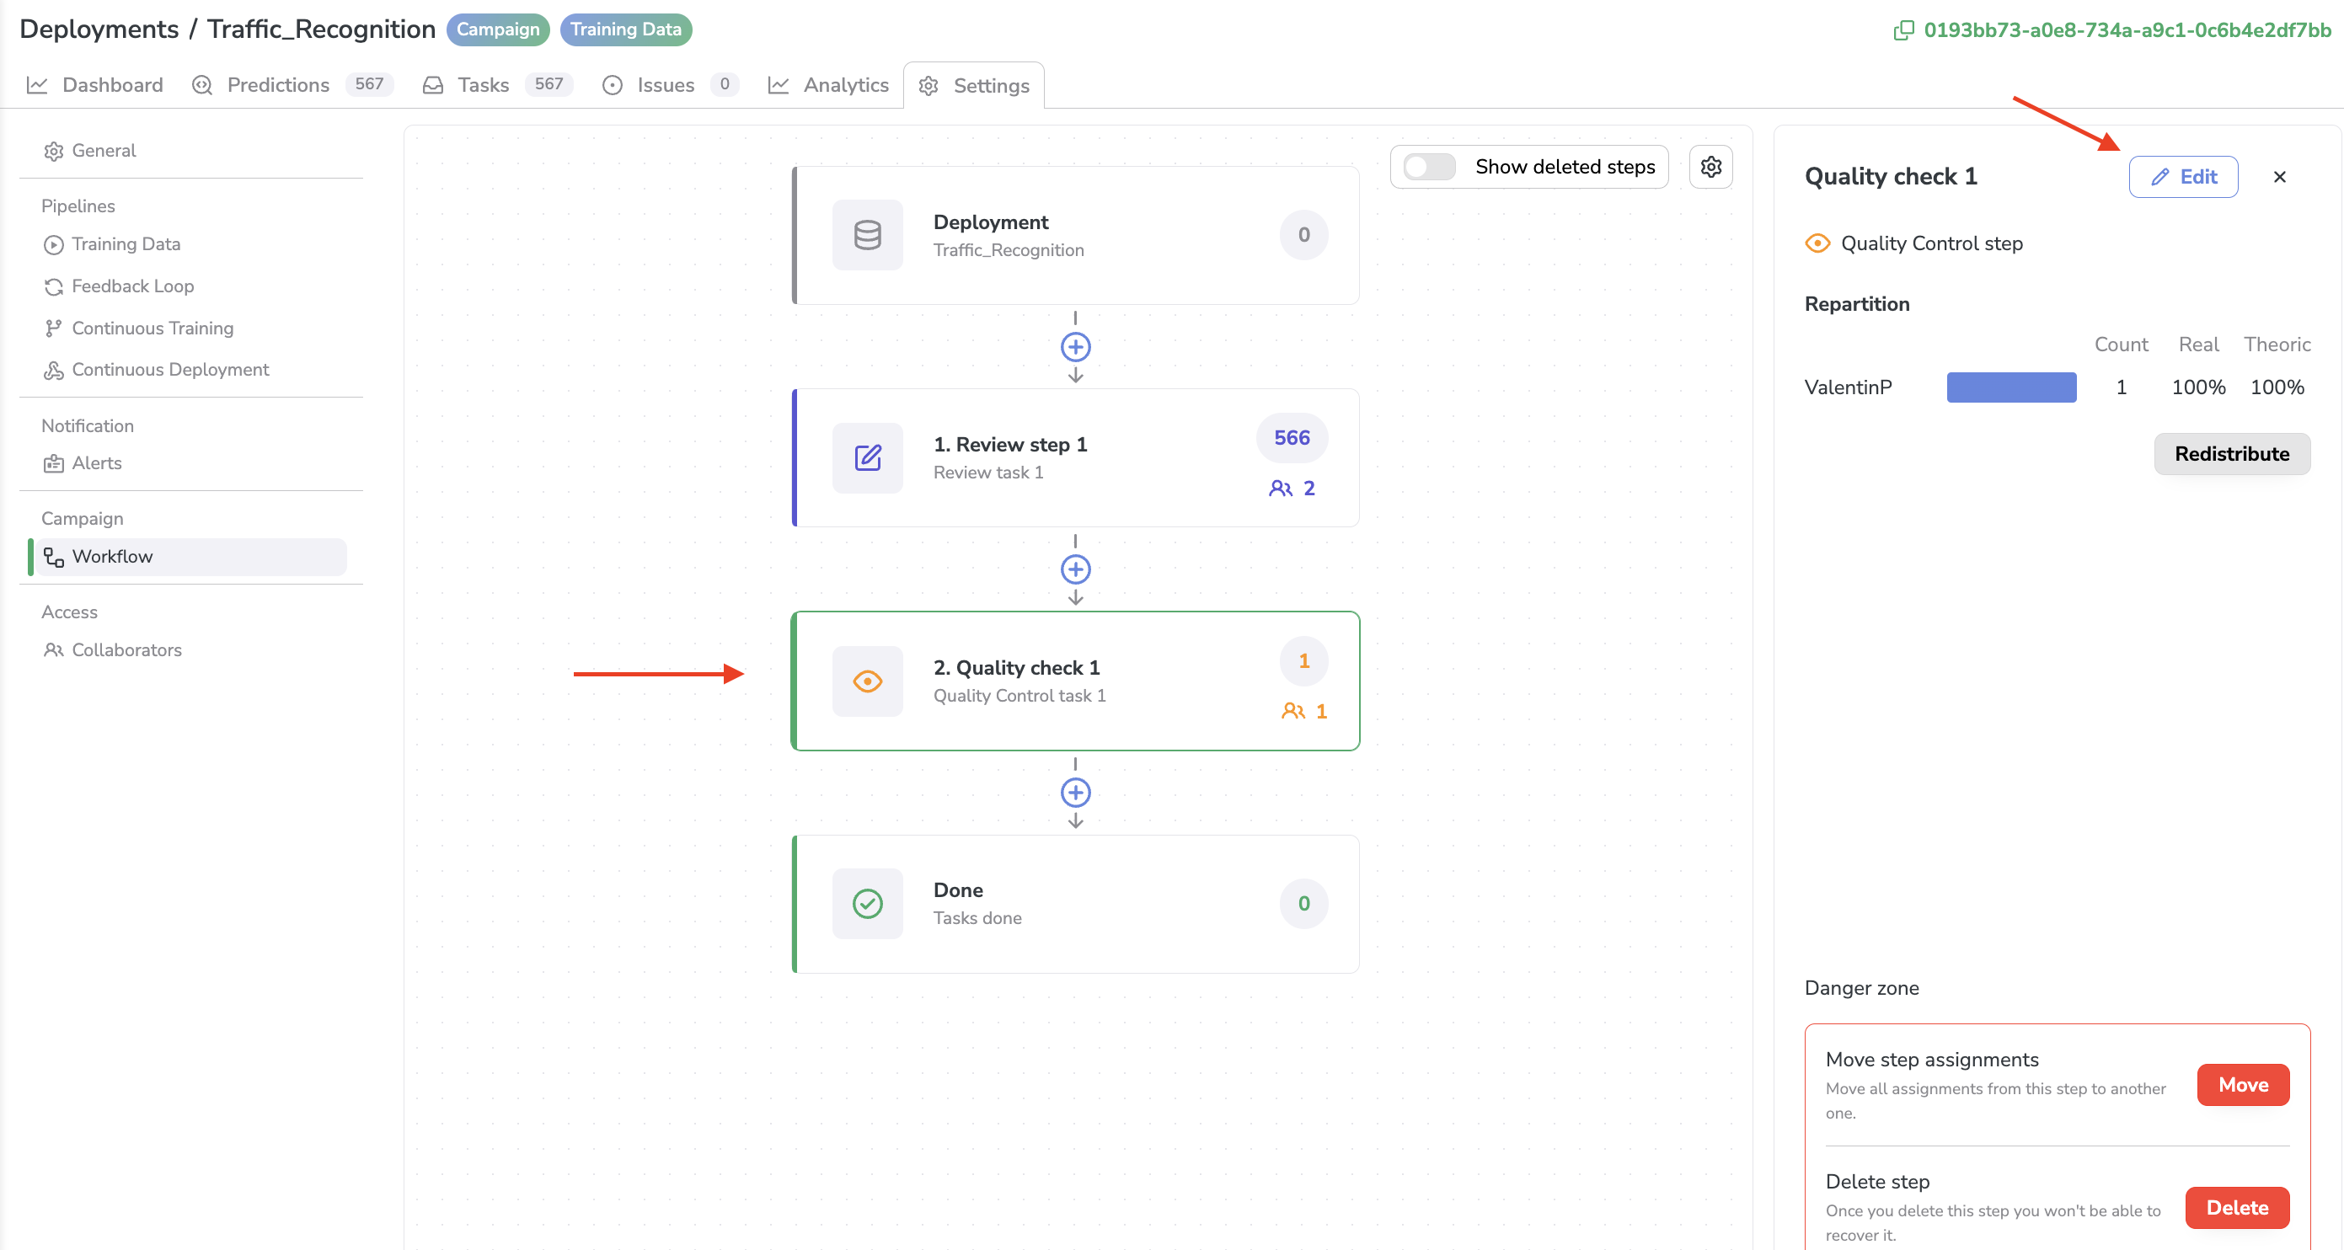The image size is (2344, 1250).
Task: Click the collaborators icon on Review step 1
Action: [x=1281, y=488]
